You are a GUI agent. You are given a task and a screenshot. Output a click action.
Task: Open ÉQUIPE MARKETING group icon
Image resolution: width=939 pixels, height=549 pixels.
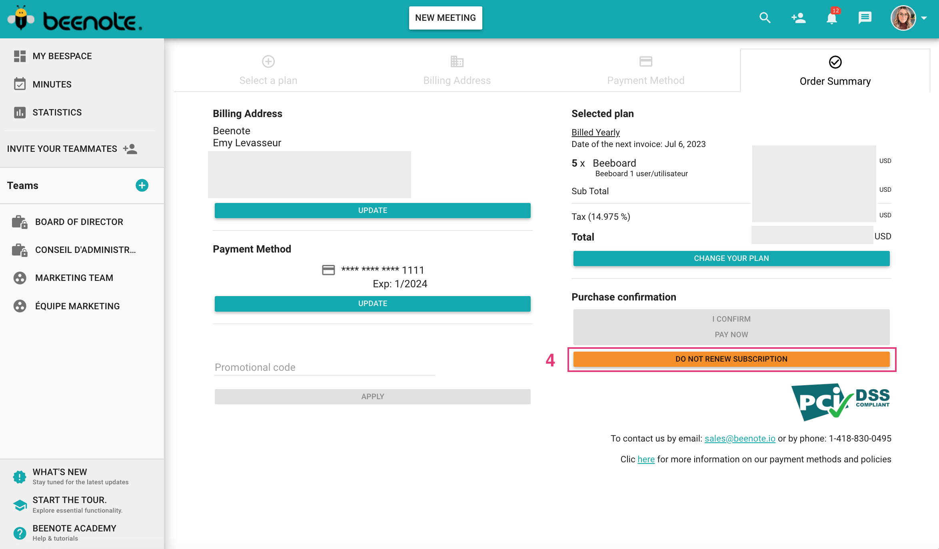20,306
